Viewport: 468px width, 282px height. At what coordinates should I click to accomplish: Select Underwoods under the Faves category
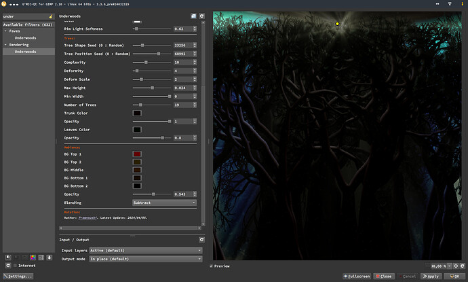26,37
